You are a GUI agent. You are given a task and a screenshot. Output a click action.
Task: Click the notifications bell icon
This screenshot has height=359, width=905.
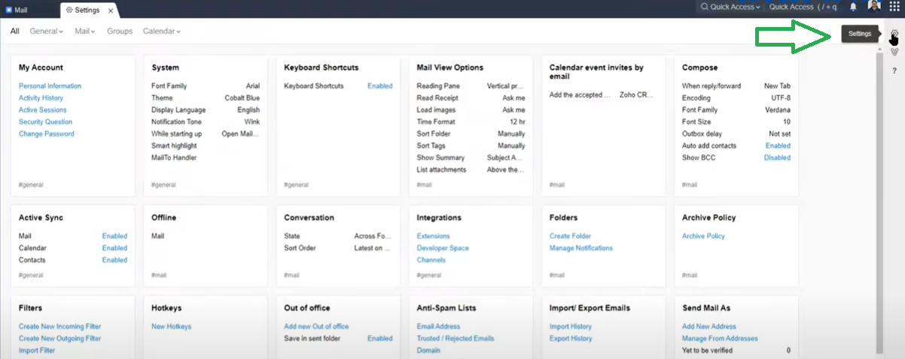click(x=853, y=7)
